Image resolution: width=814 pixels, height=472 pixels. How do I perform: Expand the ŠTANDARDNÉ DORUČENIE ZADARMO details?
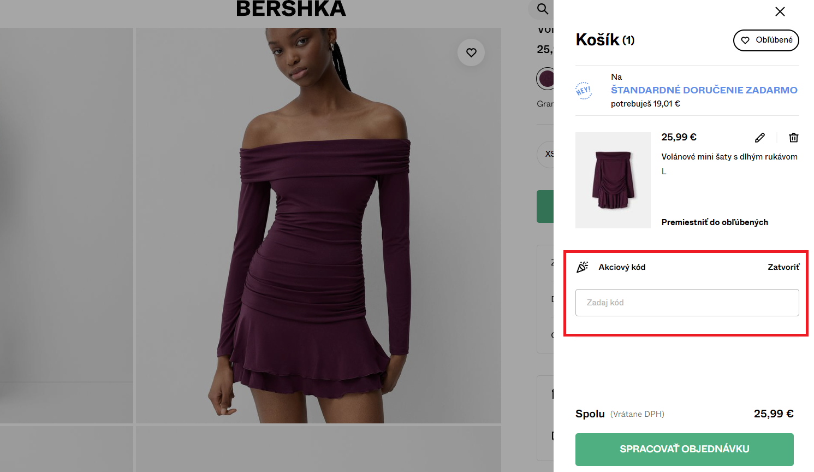pos(704,90)
